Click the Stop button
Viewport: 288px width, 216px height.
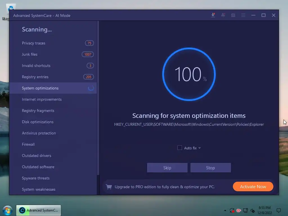(210, 168)
